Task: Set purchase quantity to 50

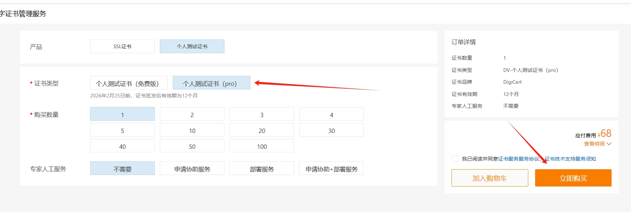Action: point(192,146)
